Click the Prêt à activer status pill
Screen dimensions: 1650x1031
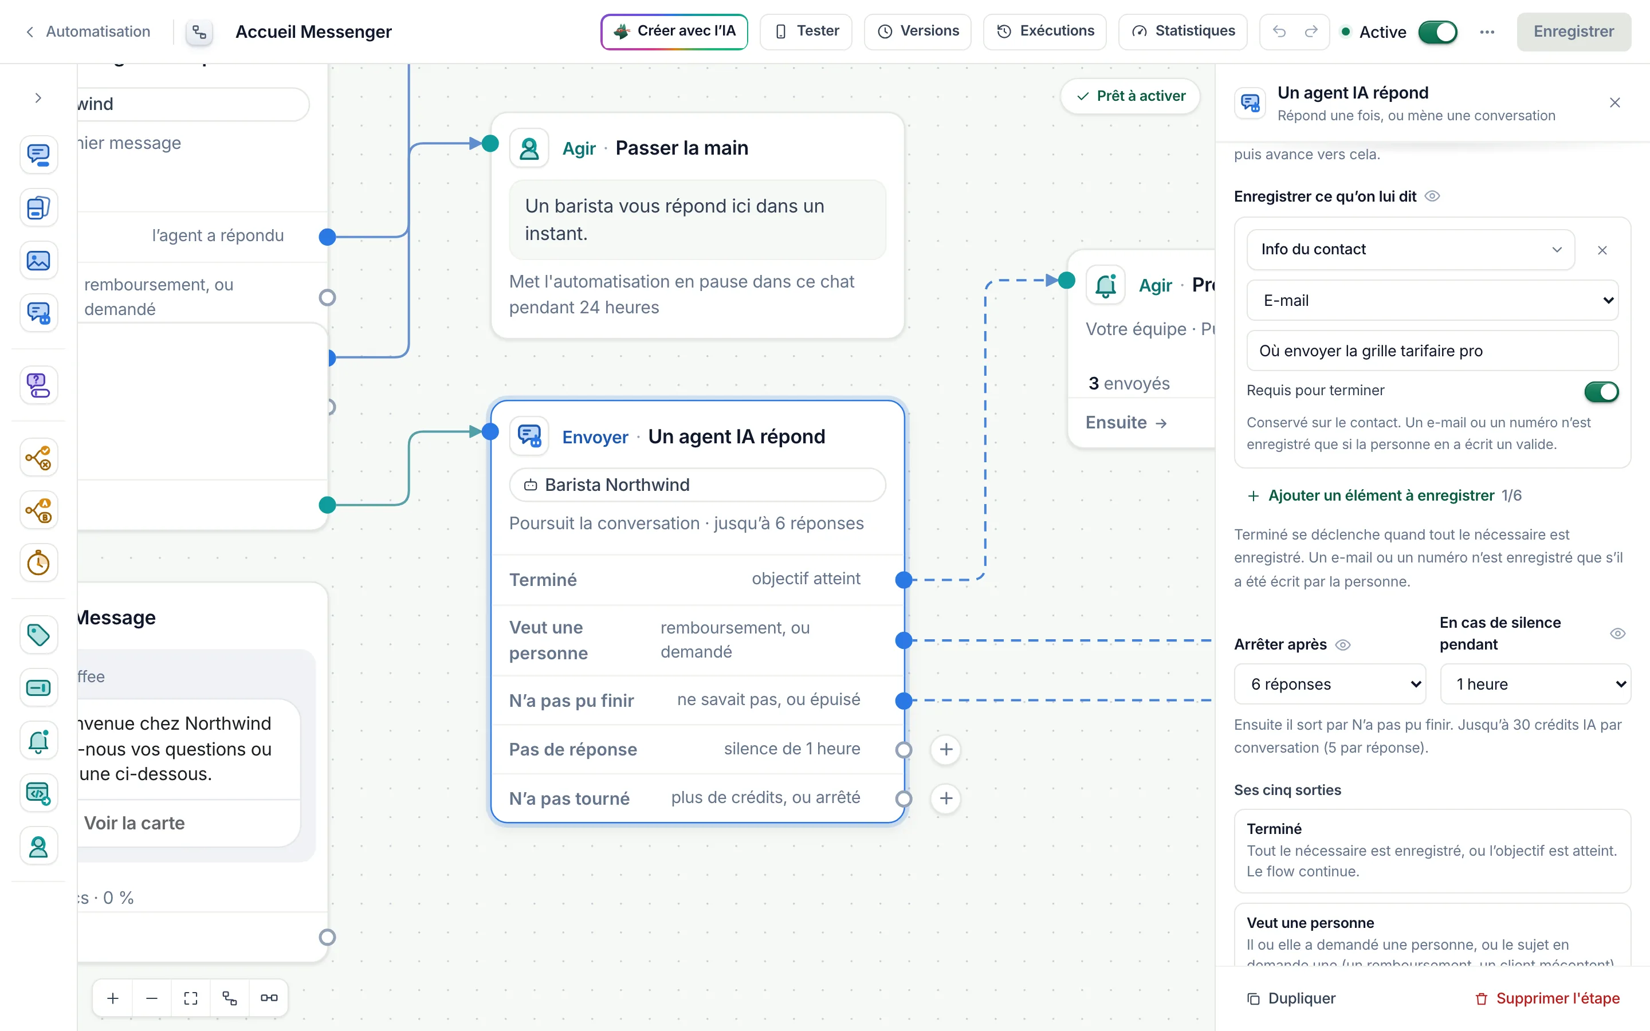pyautogui.click(x=1130, y=96)
